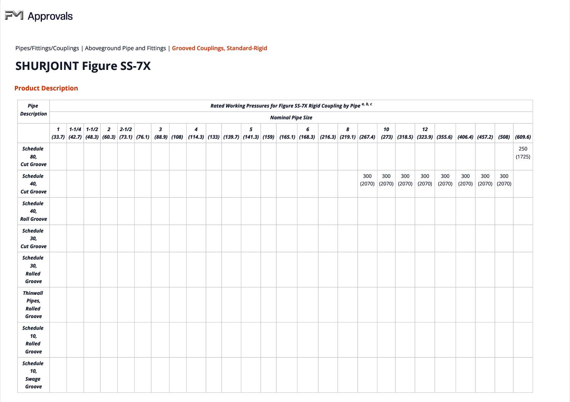Click the Schedule 80, Cut Groove row label
This screenshot has width=570, height=402.
(34, 157)
